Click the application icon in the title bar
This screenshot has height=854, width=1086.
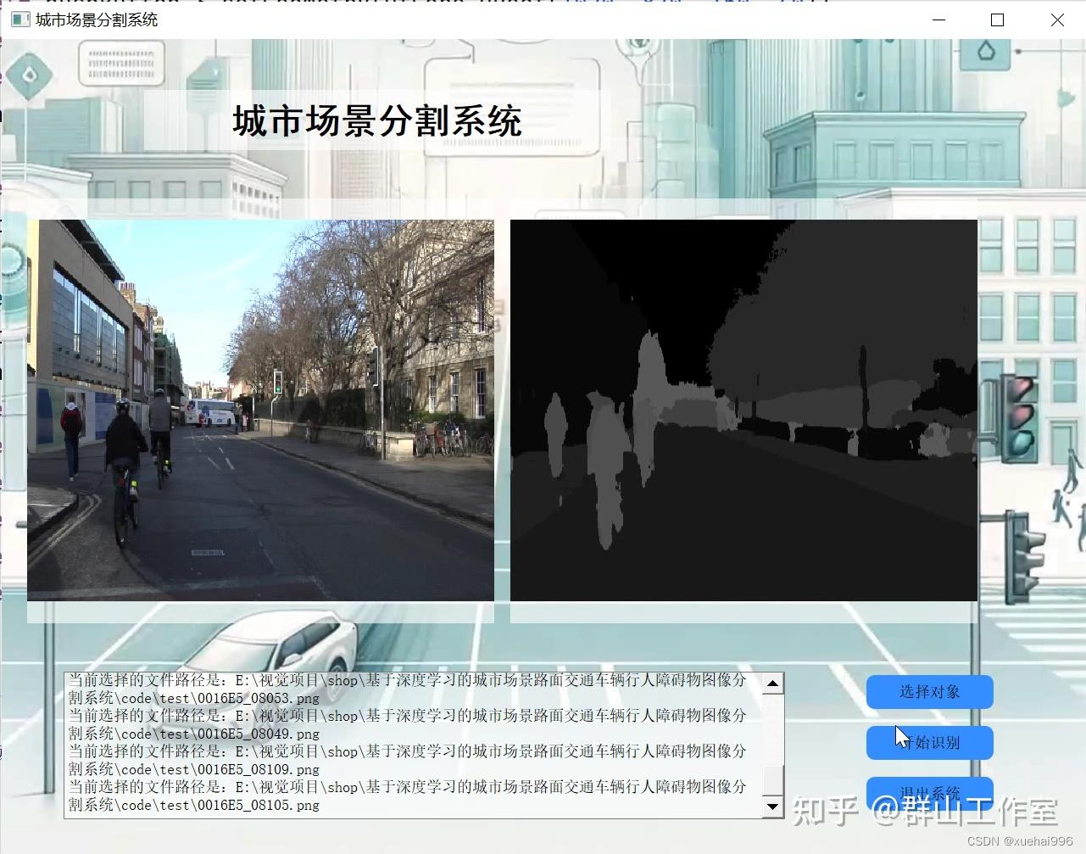pos(19,20)
